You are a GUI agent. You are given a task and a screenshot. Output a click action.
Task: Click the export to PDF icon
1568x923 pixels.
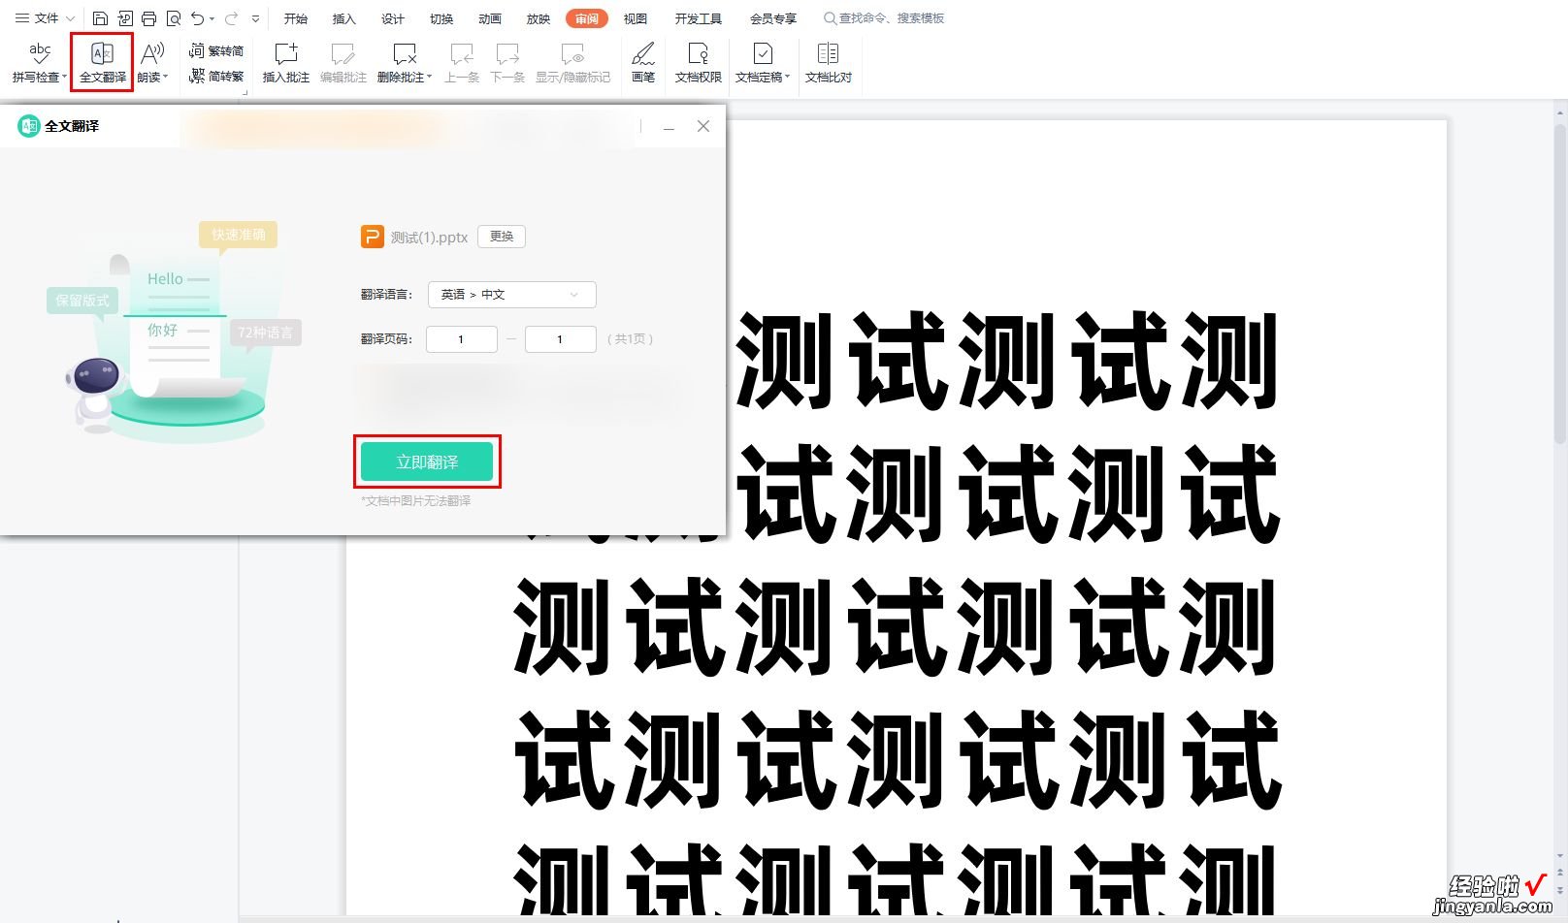[125, 18]
